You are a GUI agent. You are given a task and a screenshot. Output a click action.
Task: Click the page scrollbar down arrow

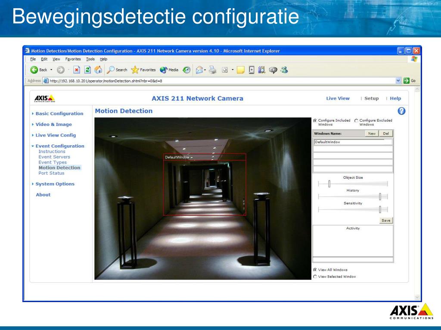417,297
